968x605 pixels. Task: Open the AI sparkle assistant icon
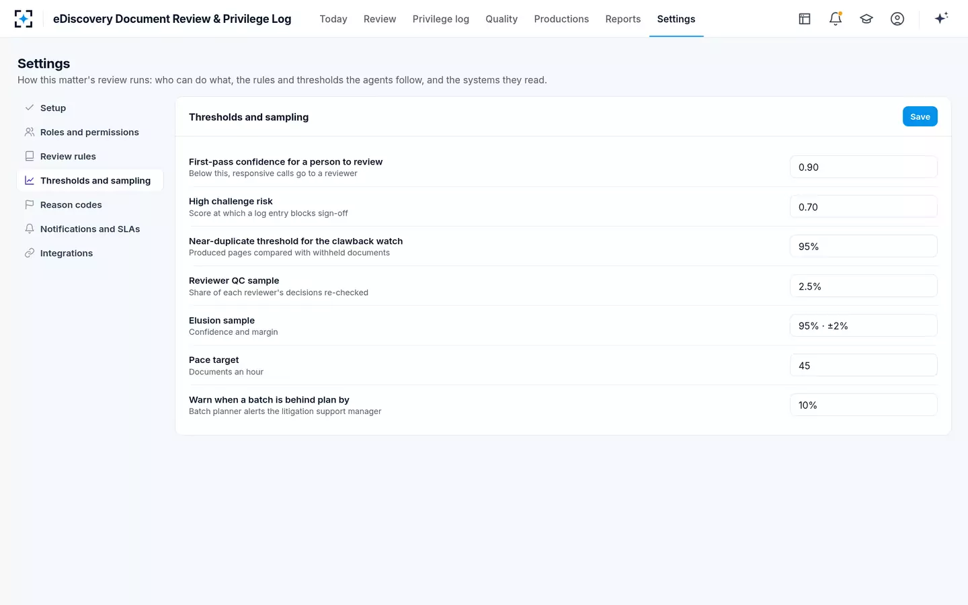(941, 18)
